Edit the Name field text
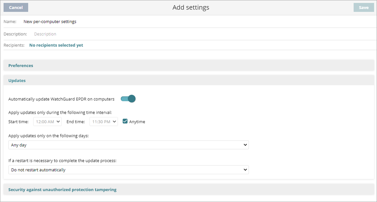377x202 pixels. click(50, 22)
